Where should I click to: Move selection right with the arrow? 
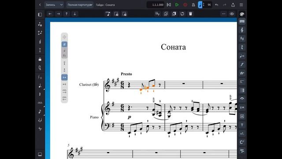58,14
